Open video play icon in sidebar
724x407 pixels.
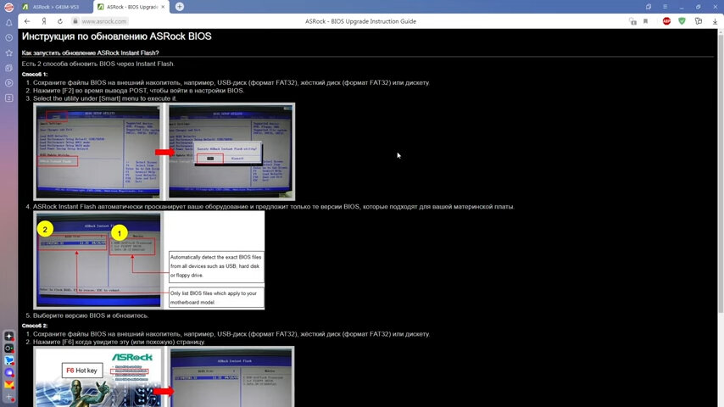pyautogui.click(x=8, y=83)
